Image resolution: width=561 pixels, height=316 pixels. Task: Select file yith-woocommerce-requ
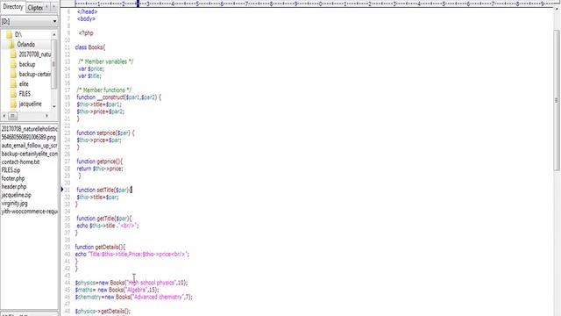29,212
